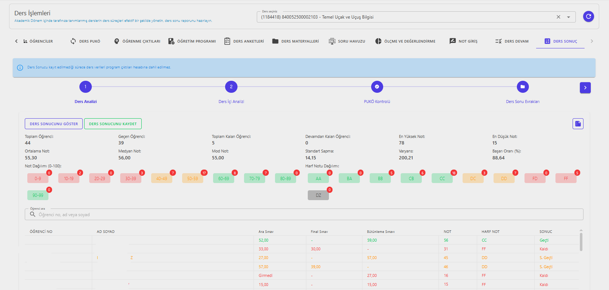
Task: Select the DERS SONUÇ tab
Action: coord(561,41)
